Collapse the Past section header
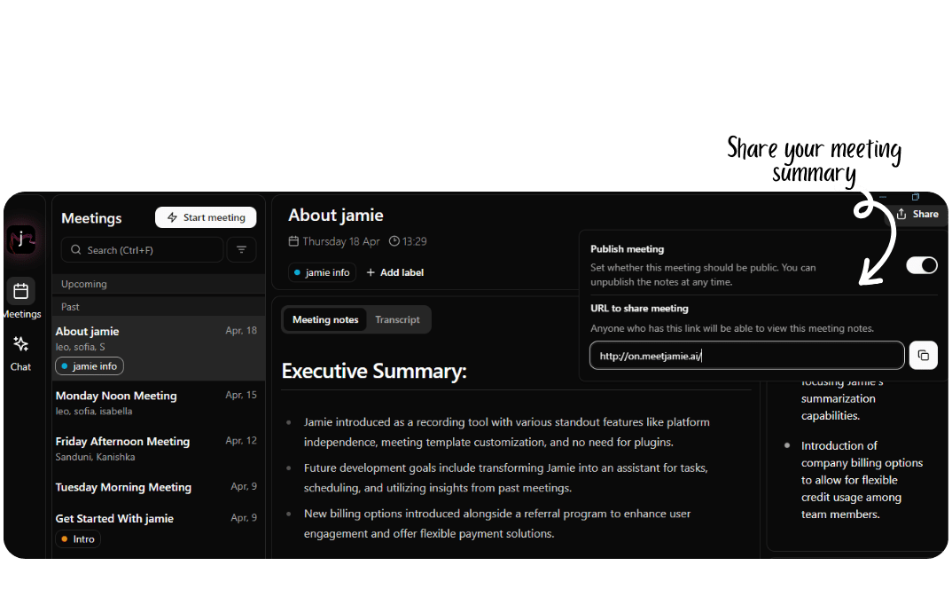 tap(159, 307)
